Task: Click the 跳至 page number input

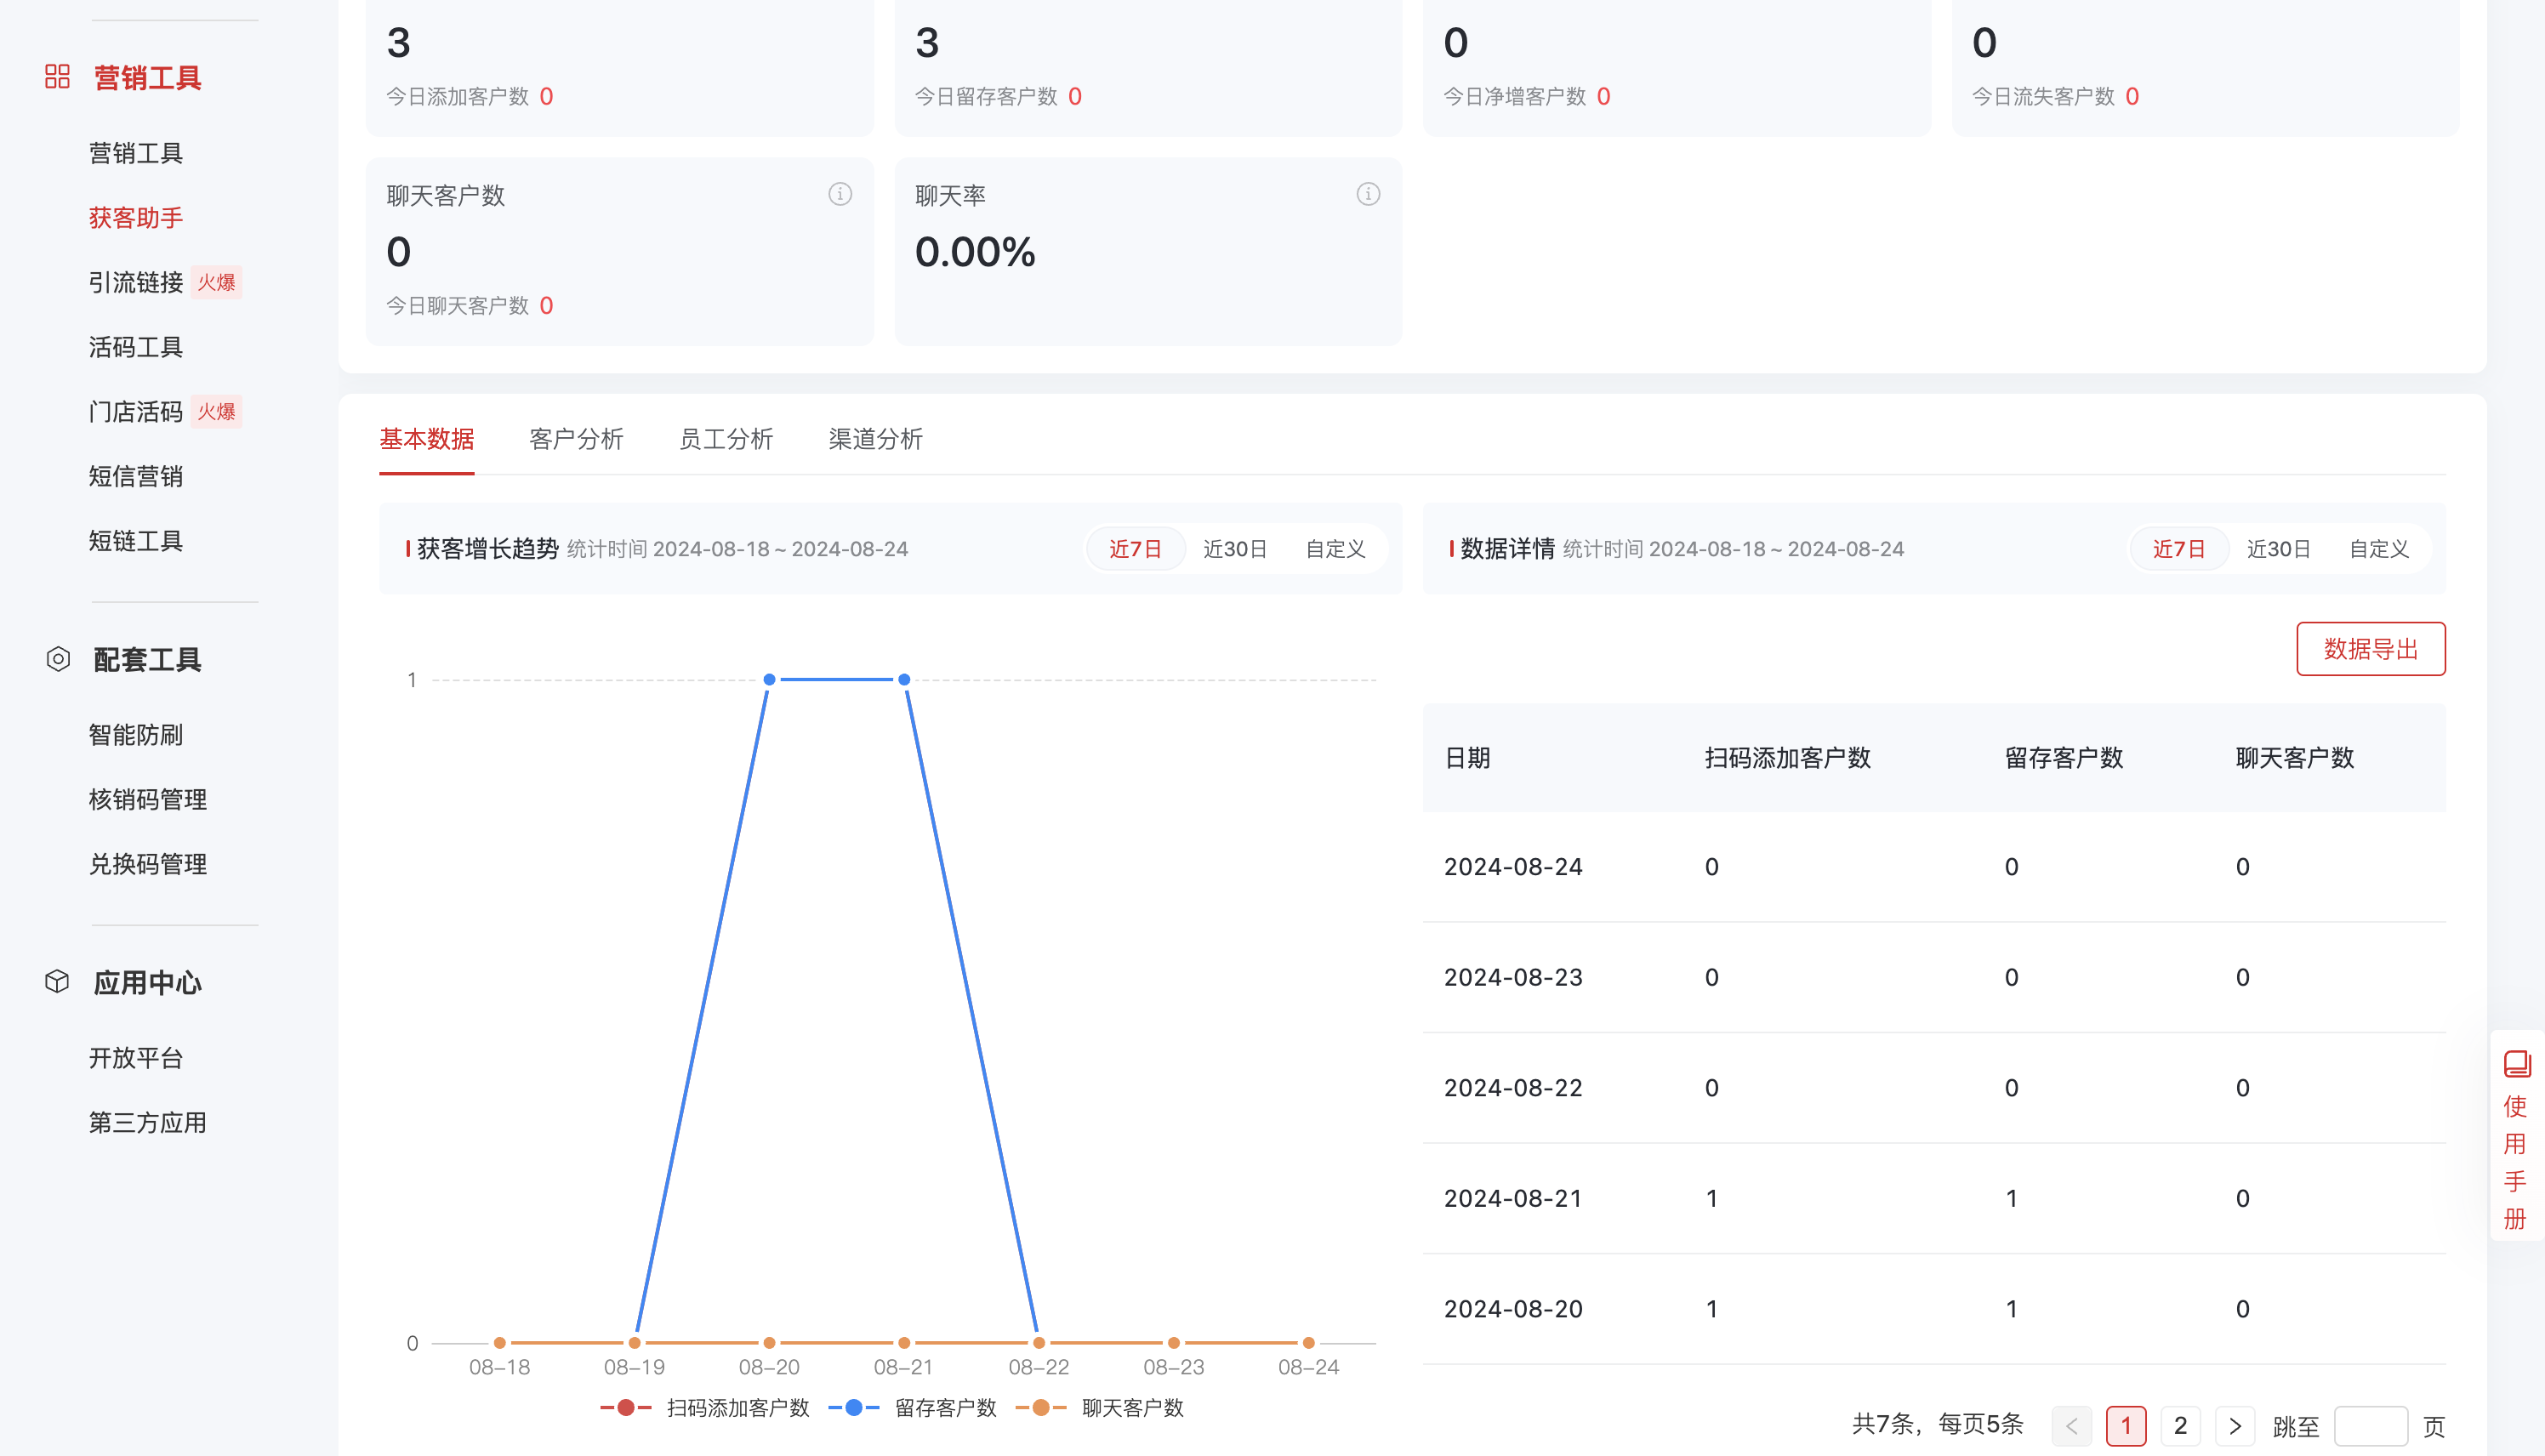Action: click(x=2371, y=1426)
